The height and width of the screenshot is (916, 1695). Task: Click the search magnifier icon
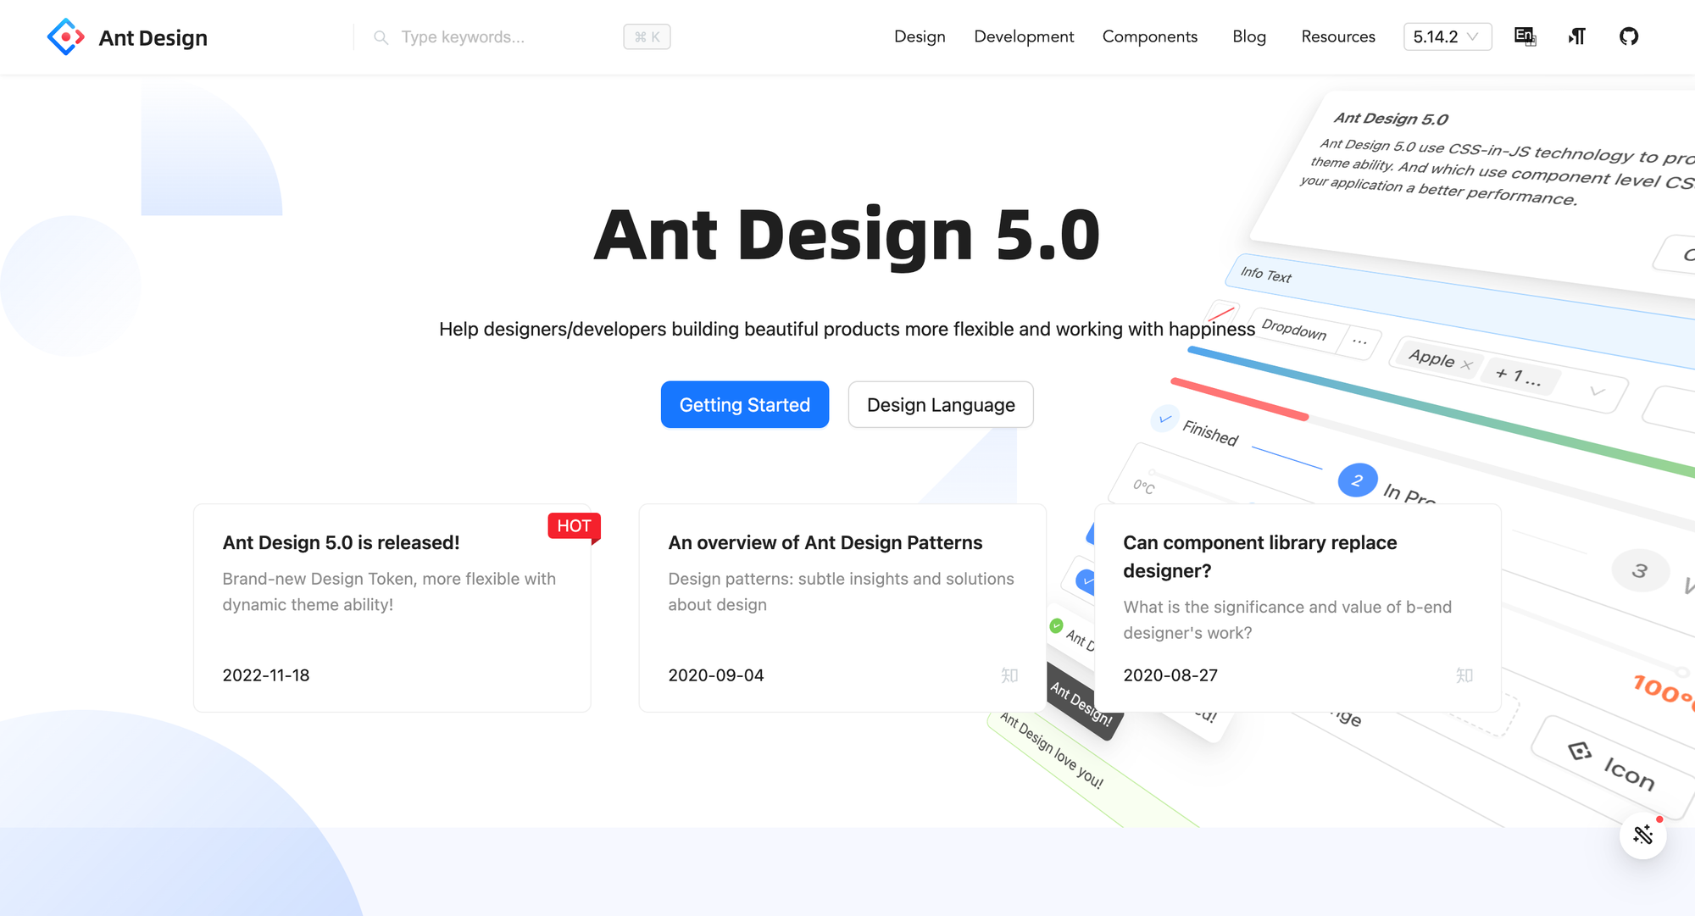[381, 37]
